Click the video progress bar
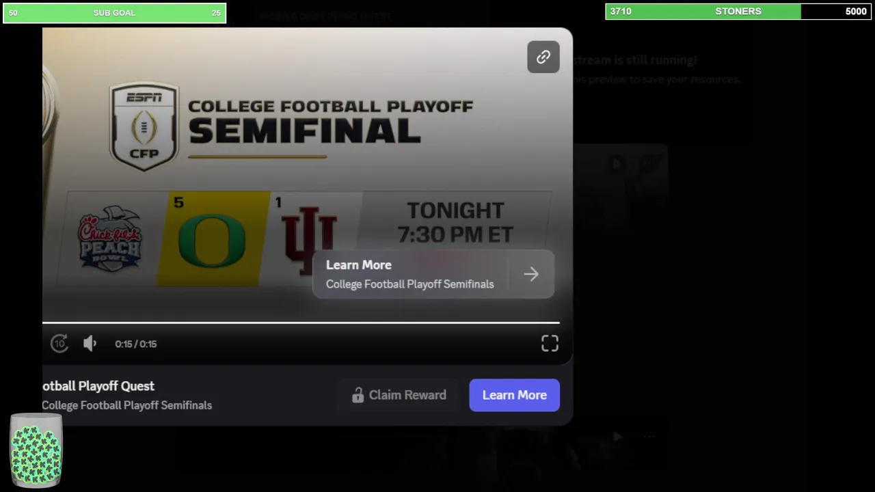 pyautogui.click(x=301, y=322)
